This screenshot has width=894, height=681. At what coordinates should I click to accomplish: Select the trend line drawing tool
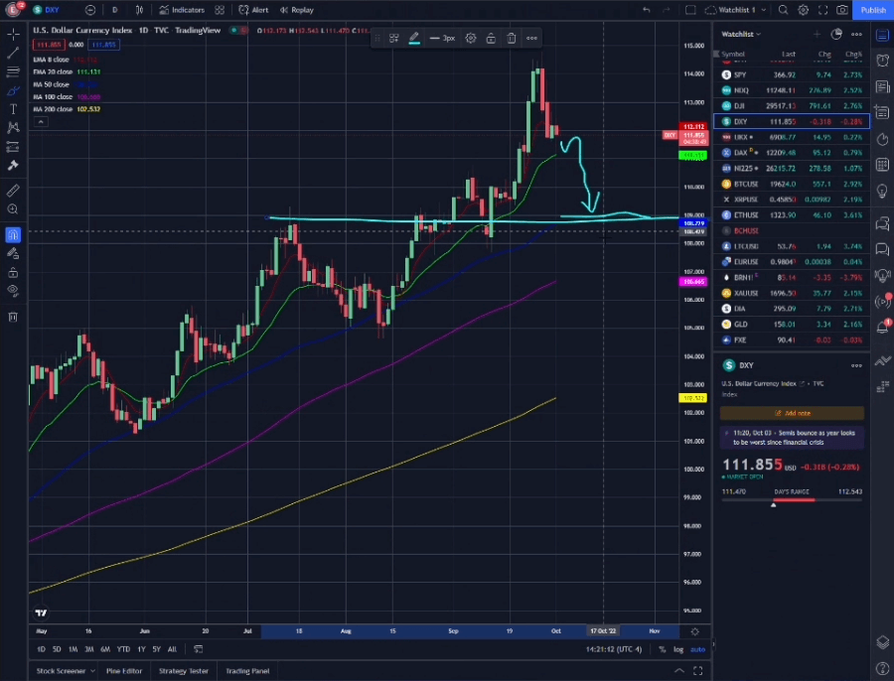(13, 54)
